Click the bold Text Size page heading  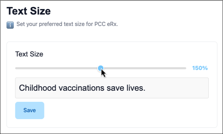(29, 11)
